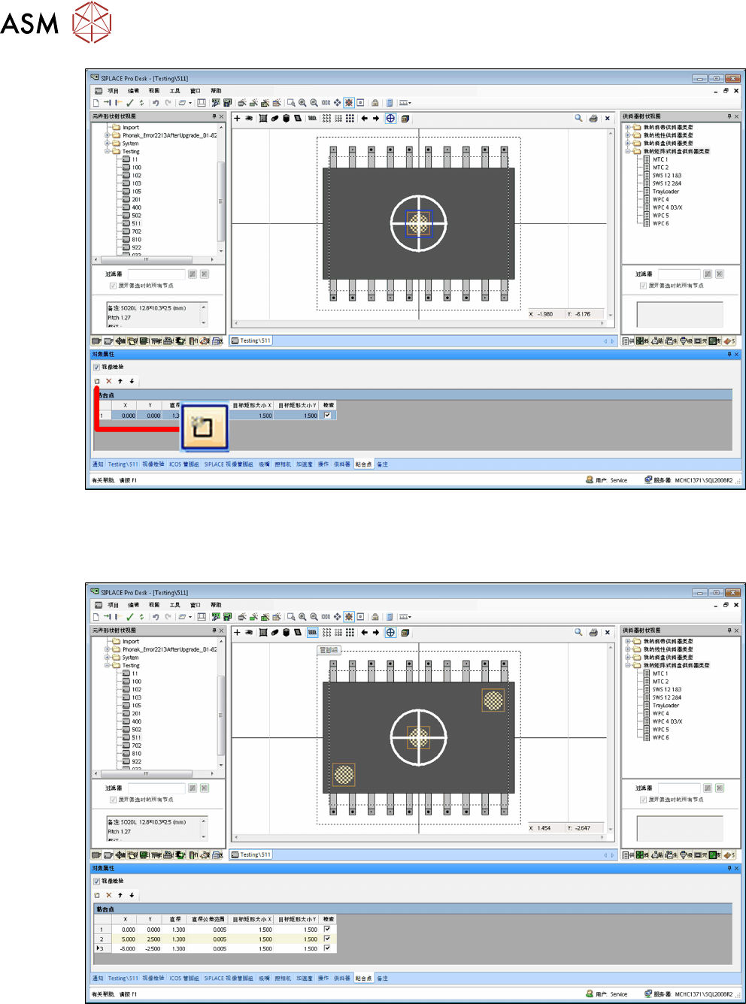This screenshot has height=1004, width=746.
Task: Select component 511 in first screenshot's tree
Action: [136, 223]
